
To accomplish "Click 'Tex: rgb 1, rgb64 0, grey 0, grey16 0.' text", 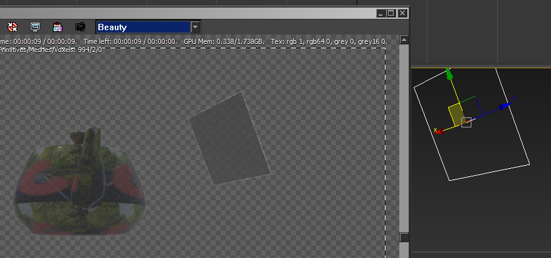I will tap(329, 41).
